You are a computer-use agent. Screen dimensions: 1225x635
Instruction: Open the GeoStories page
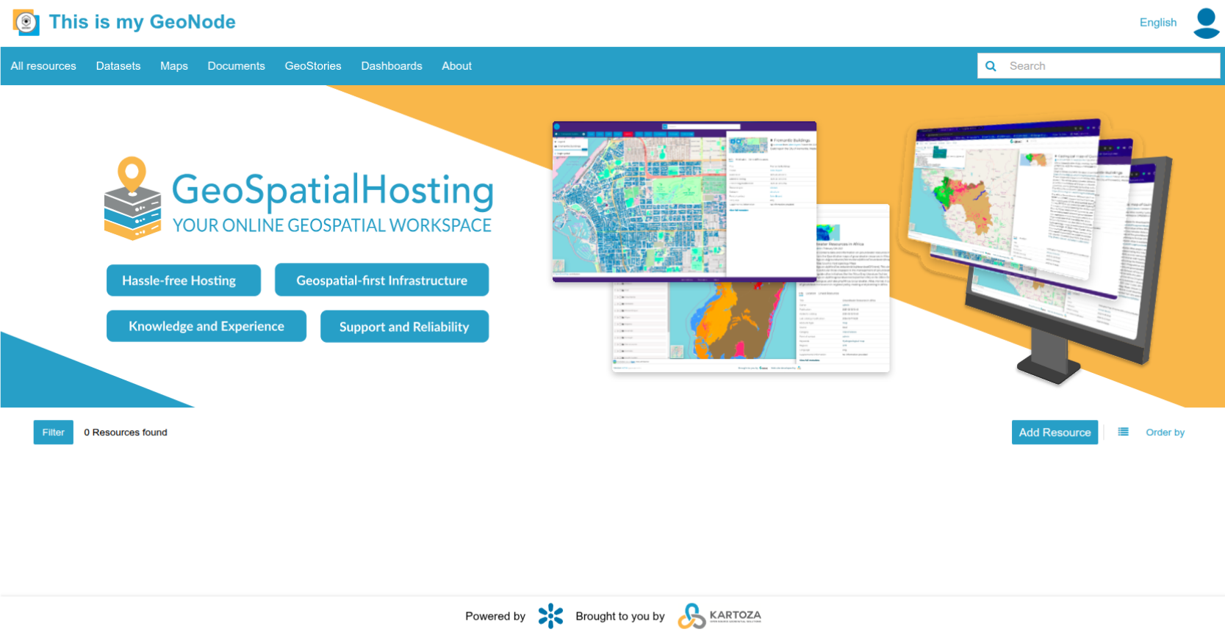(313, 66)
